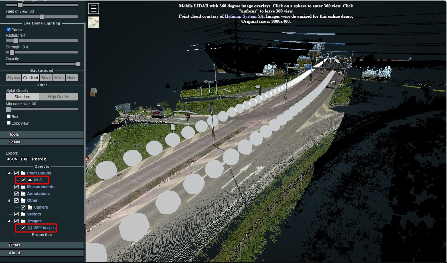
Task: Click the 360° images picture icon
Action: tap(30, 228)
